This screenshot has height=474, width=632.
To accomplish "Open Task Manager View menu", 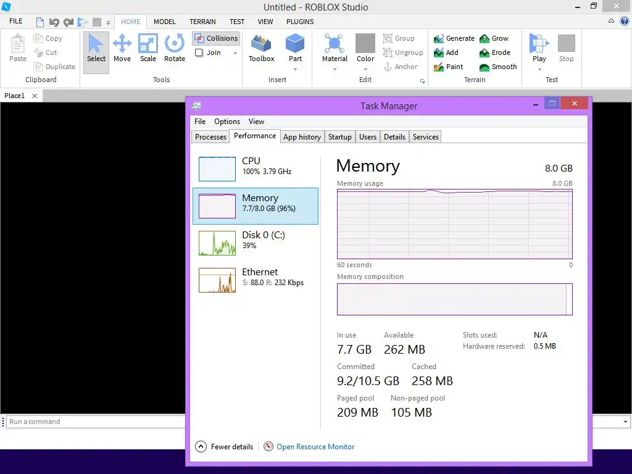I will point(256,122).
